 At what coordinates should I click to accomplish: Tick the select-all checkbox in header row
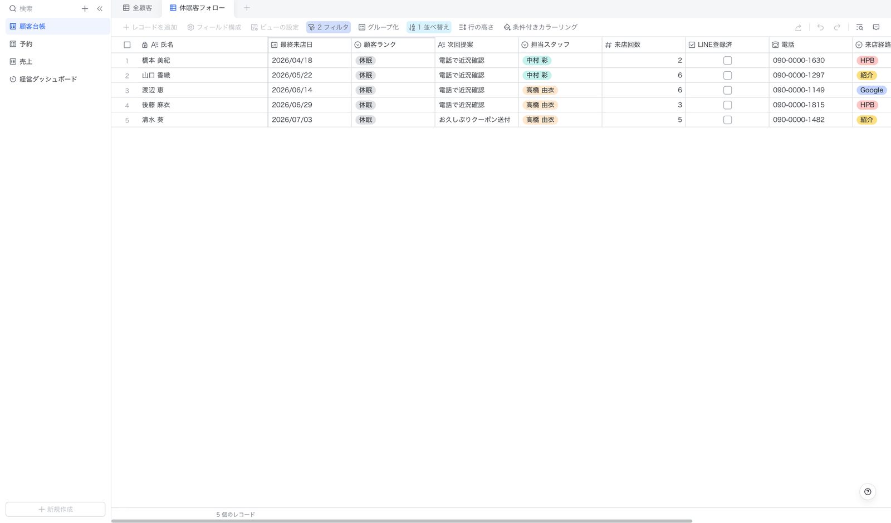pos(127,45)
